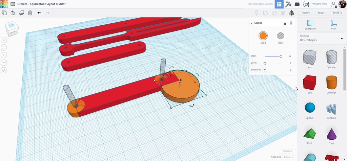The height and width of the screenshot is (161, 347).
Task: Select the Workplane tool
Action: tap(310, 25)
